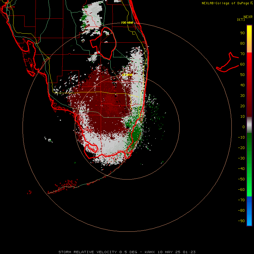The width and height of the screenshot is (254, 254).
Task: Click the NEXR label above the color bar
Action: click(x=248, y=17)
